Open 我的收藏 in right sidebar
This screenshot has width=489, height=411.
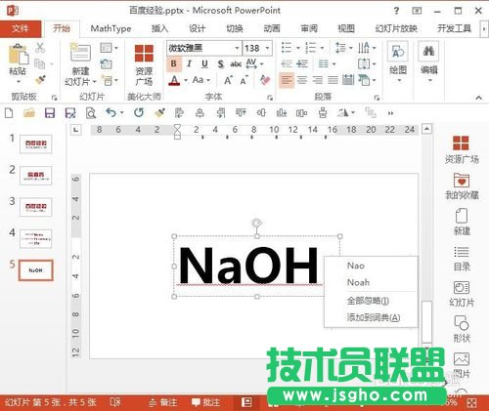click(462, 185)
